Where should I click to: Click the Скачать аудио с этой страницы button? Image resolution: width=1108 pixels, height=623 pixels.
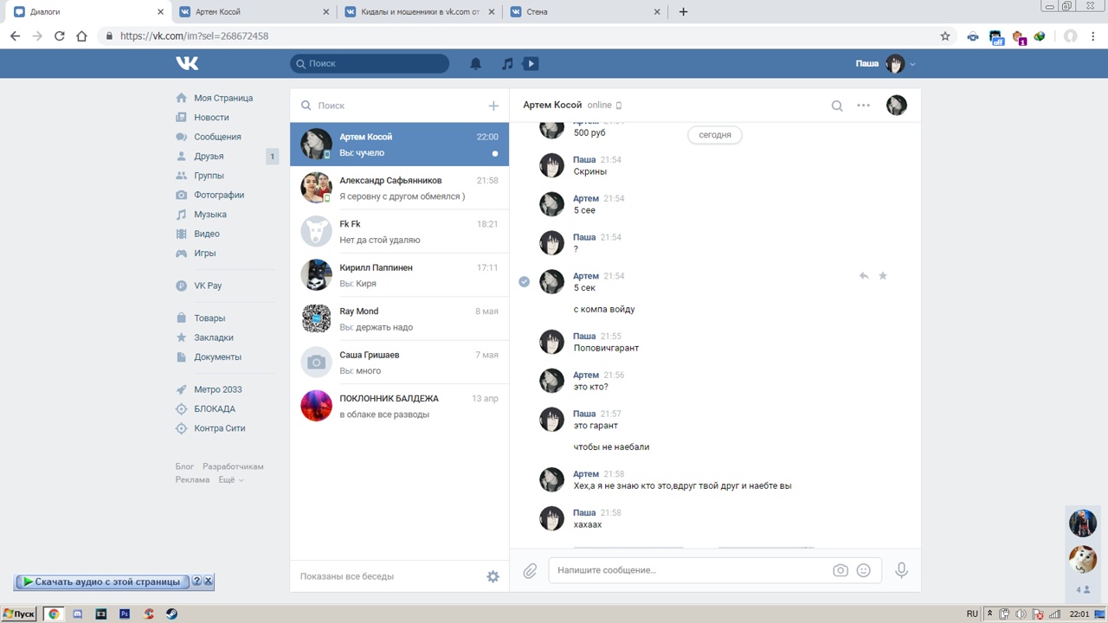tap(106, 581)
